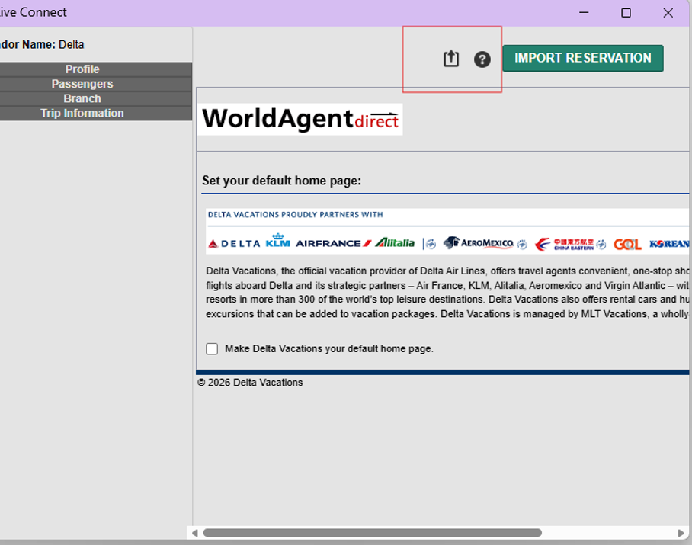Click the Air France logo
The height and width of the screenshot is (545, 692).
(334, 244)
